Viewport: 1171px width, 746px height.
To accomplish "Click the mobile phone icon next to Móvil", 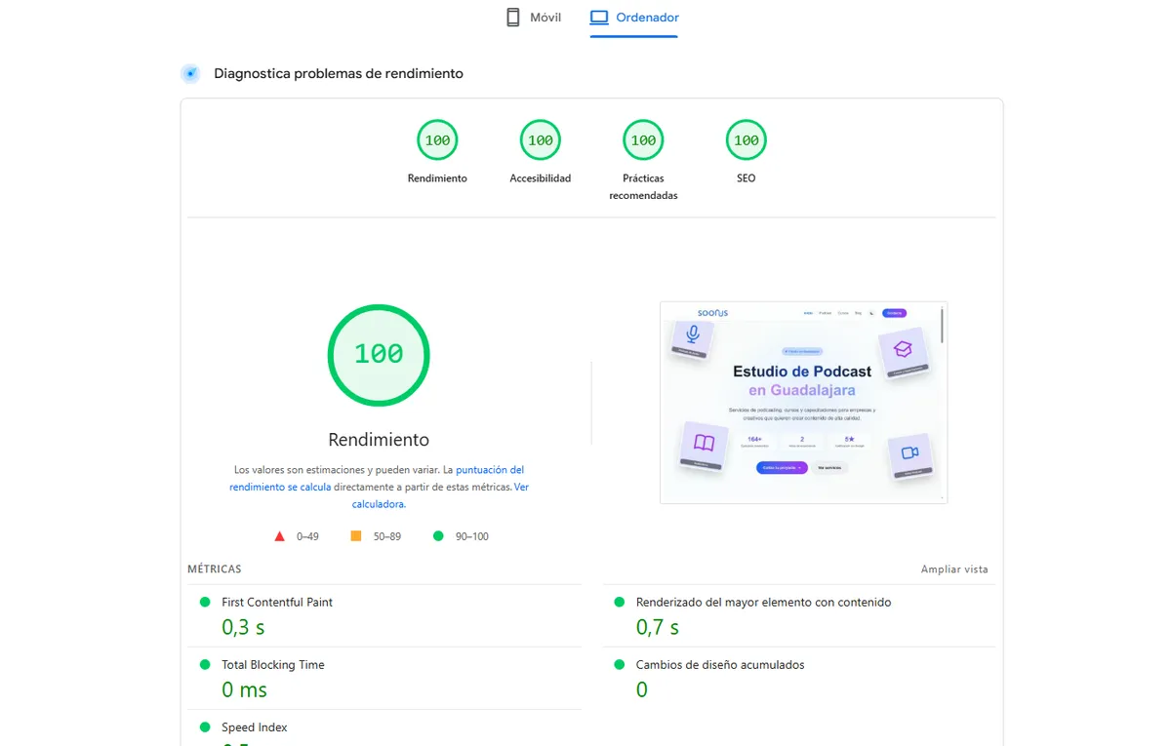I will (x=511, y=17).
